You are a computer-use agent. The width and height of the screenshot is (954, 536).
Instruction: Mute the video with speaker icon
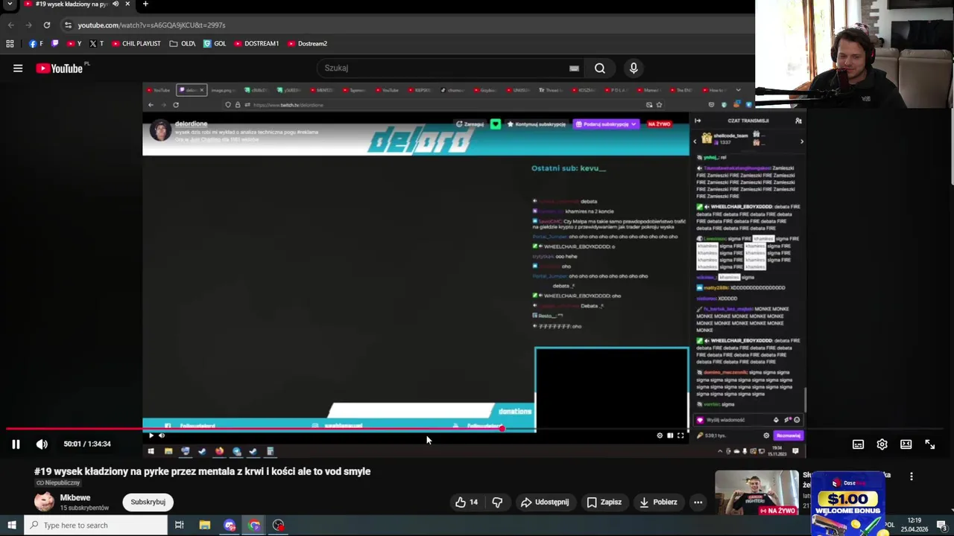point(42,444)
